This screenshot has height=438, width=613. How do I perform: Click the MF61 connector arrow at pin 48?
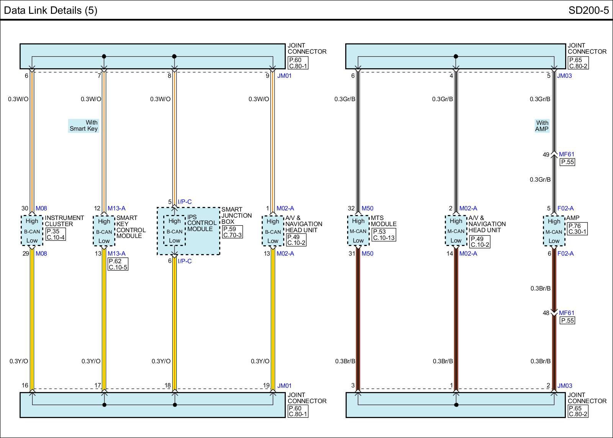click(554, 313)
